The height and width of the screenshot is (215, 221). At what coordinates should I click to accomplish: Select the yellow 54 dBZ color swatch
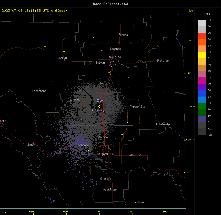(202, 55)
